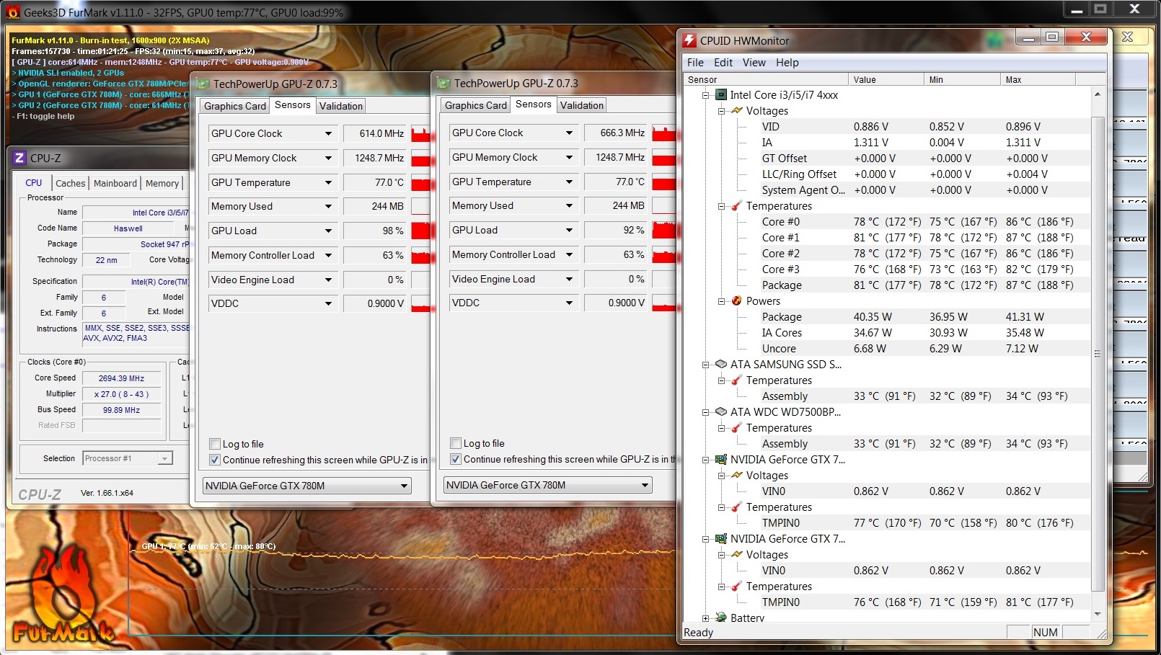Viewport: 1161px width, 655px height.
Task: Click the HWMonitor vertical scrollbar up arrow
Action: click(1098, 94)
